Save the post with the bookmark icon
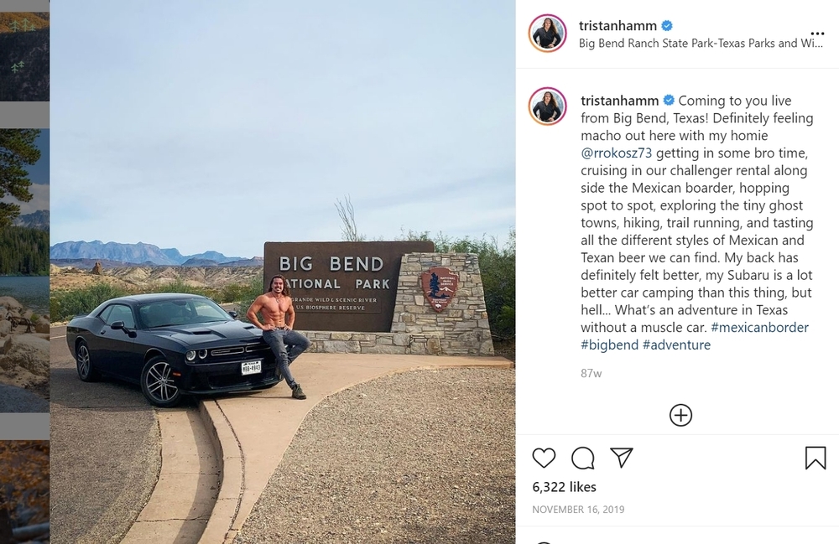Image resolution: width=839 pixels, height=544 pixels. pos(816,458)
